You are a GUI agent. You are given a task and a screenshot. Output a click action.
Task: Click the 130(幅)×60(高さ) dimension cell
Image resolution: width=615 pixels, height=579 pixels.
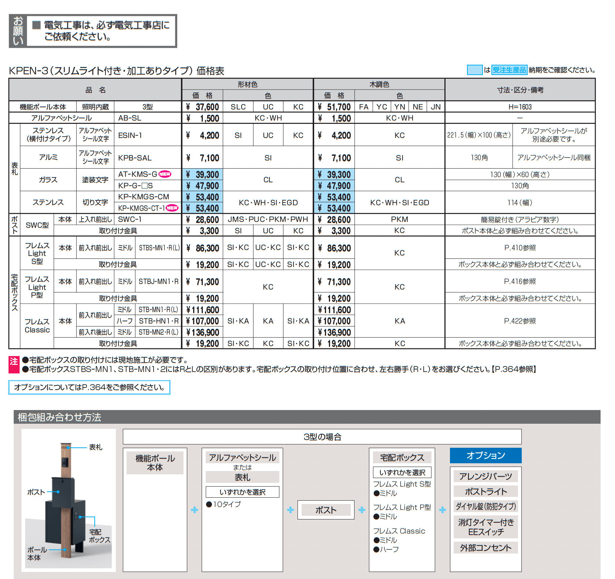click(520, 175)
